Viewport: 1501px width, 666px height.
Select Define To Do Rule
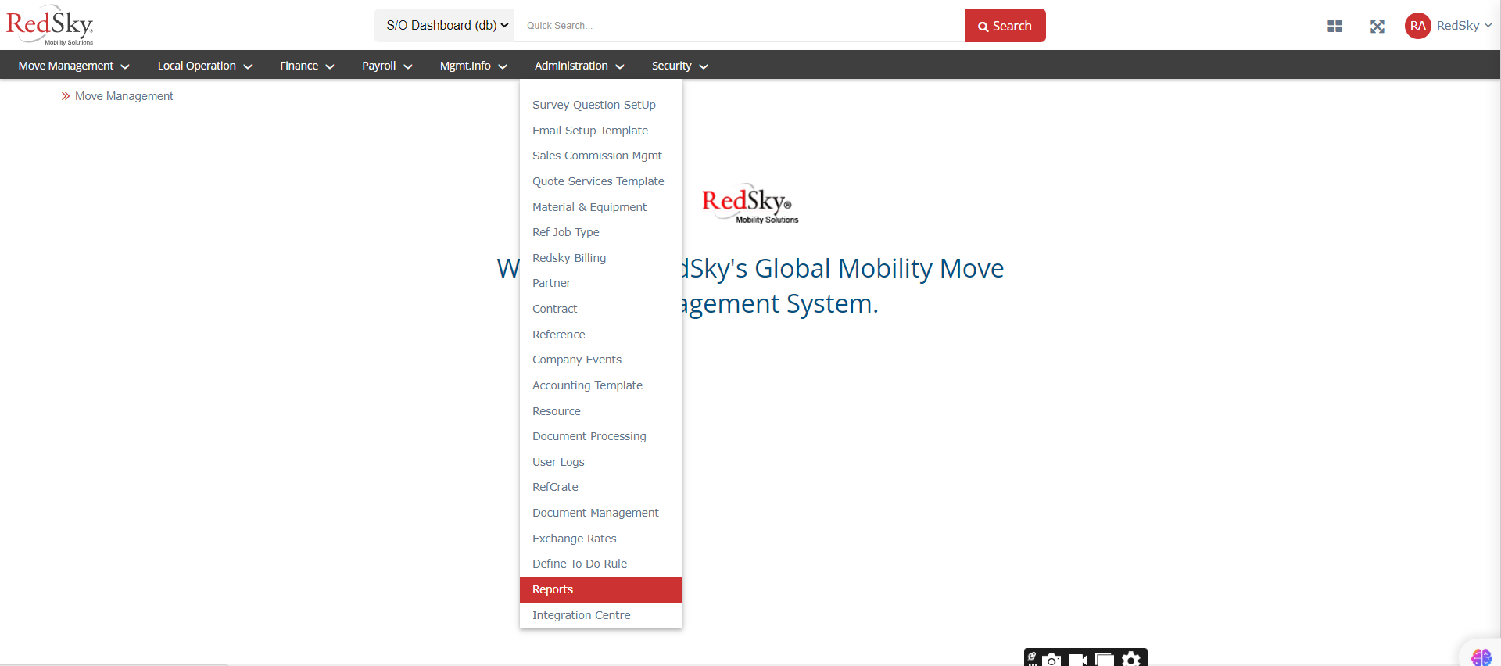pyautogui.click(x=600, y=564)
